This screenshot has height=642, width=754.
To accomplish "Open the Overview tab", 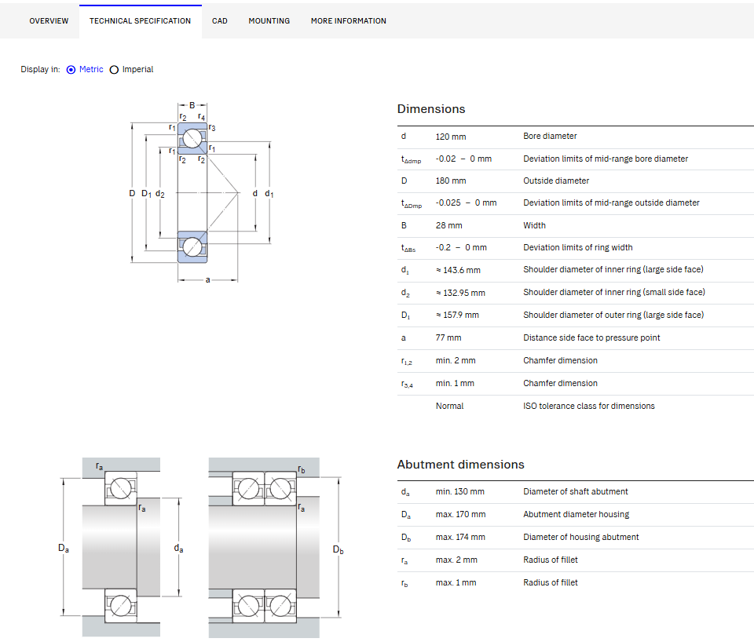I will click(x=49, y=21).
